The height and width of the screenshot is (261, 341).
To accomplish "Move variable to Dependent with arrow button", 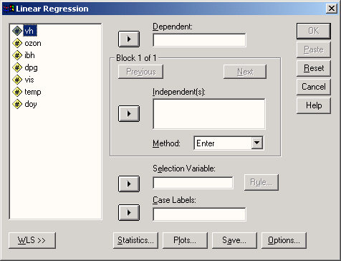I will tap(129, 39).
